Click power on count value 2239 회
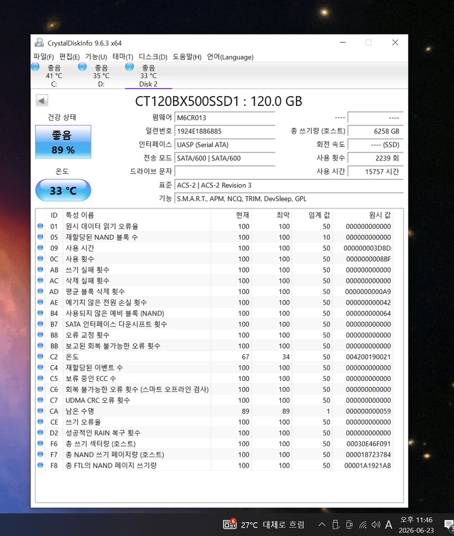Image resolution: width=454 pixels, height=536 pixels. coord(375,158)
